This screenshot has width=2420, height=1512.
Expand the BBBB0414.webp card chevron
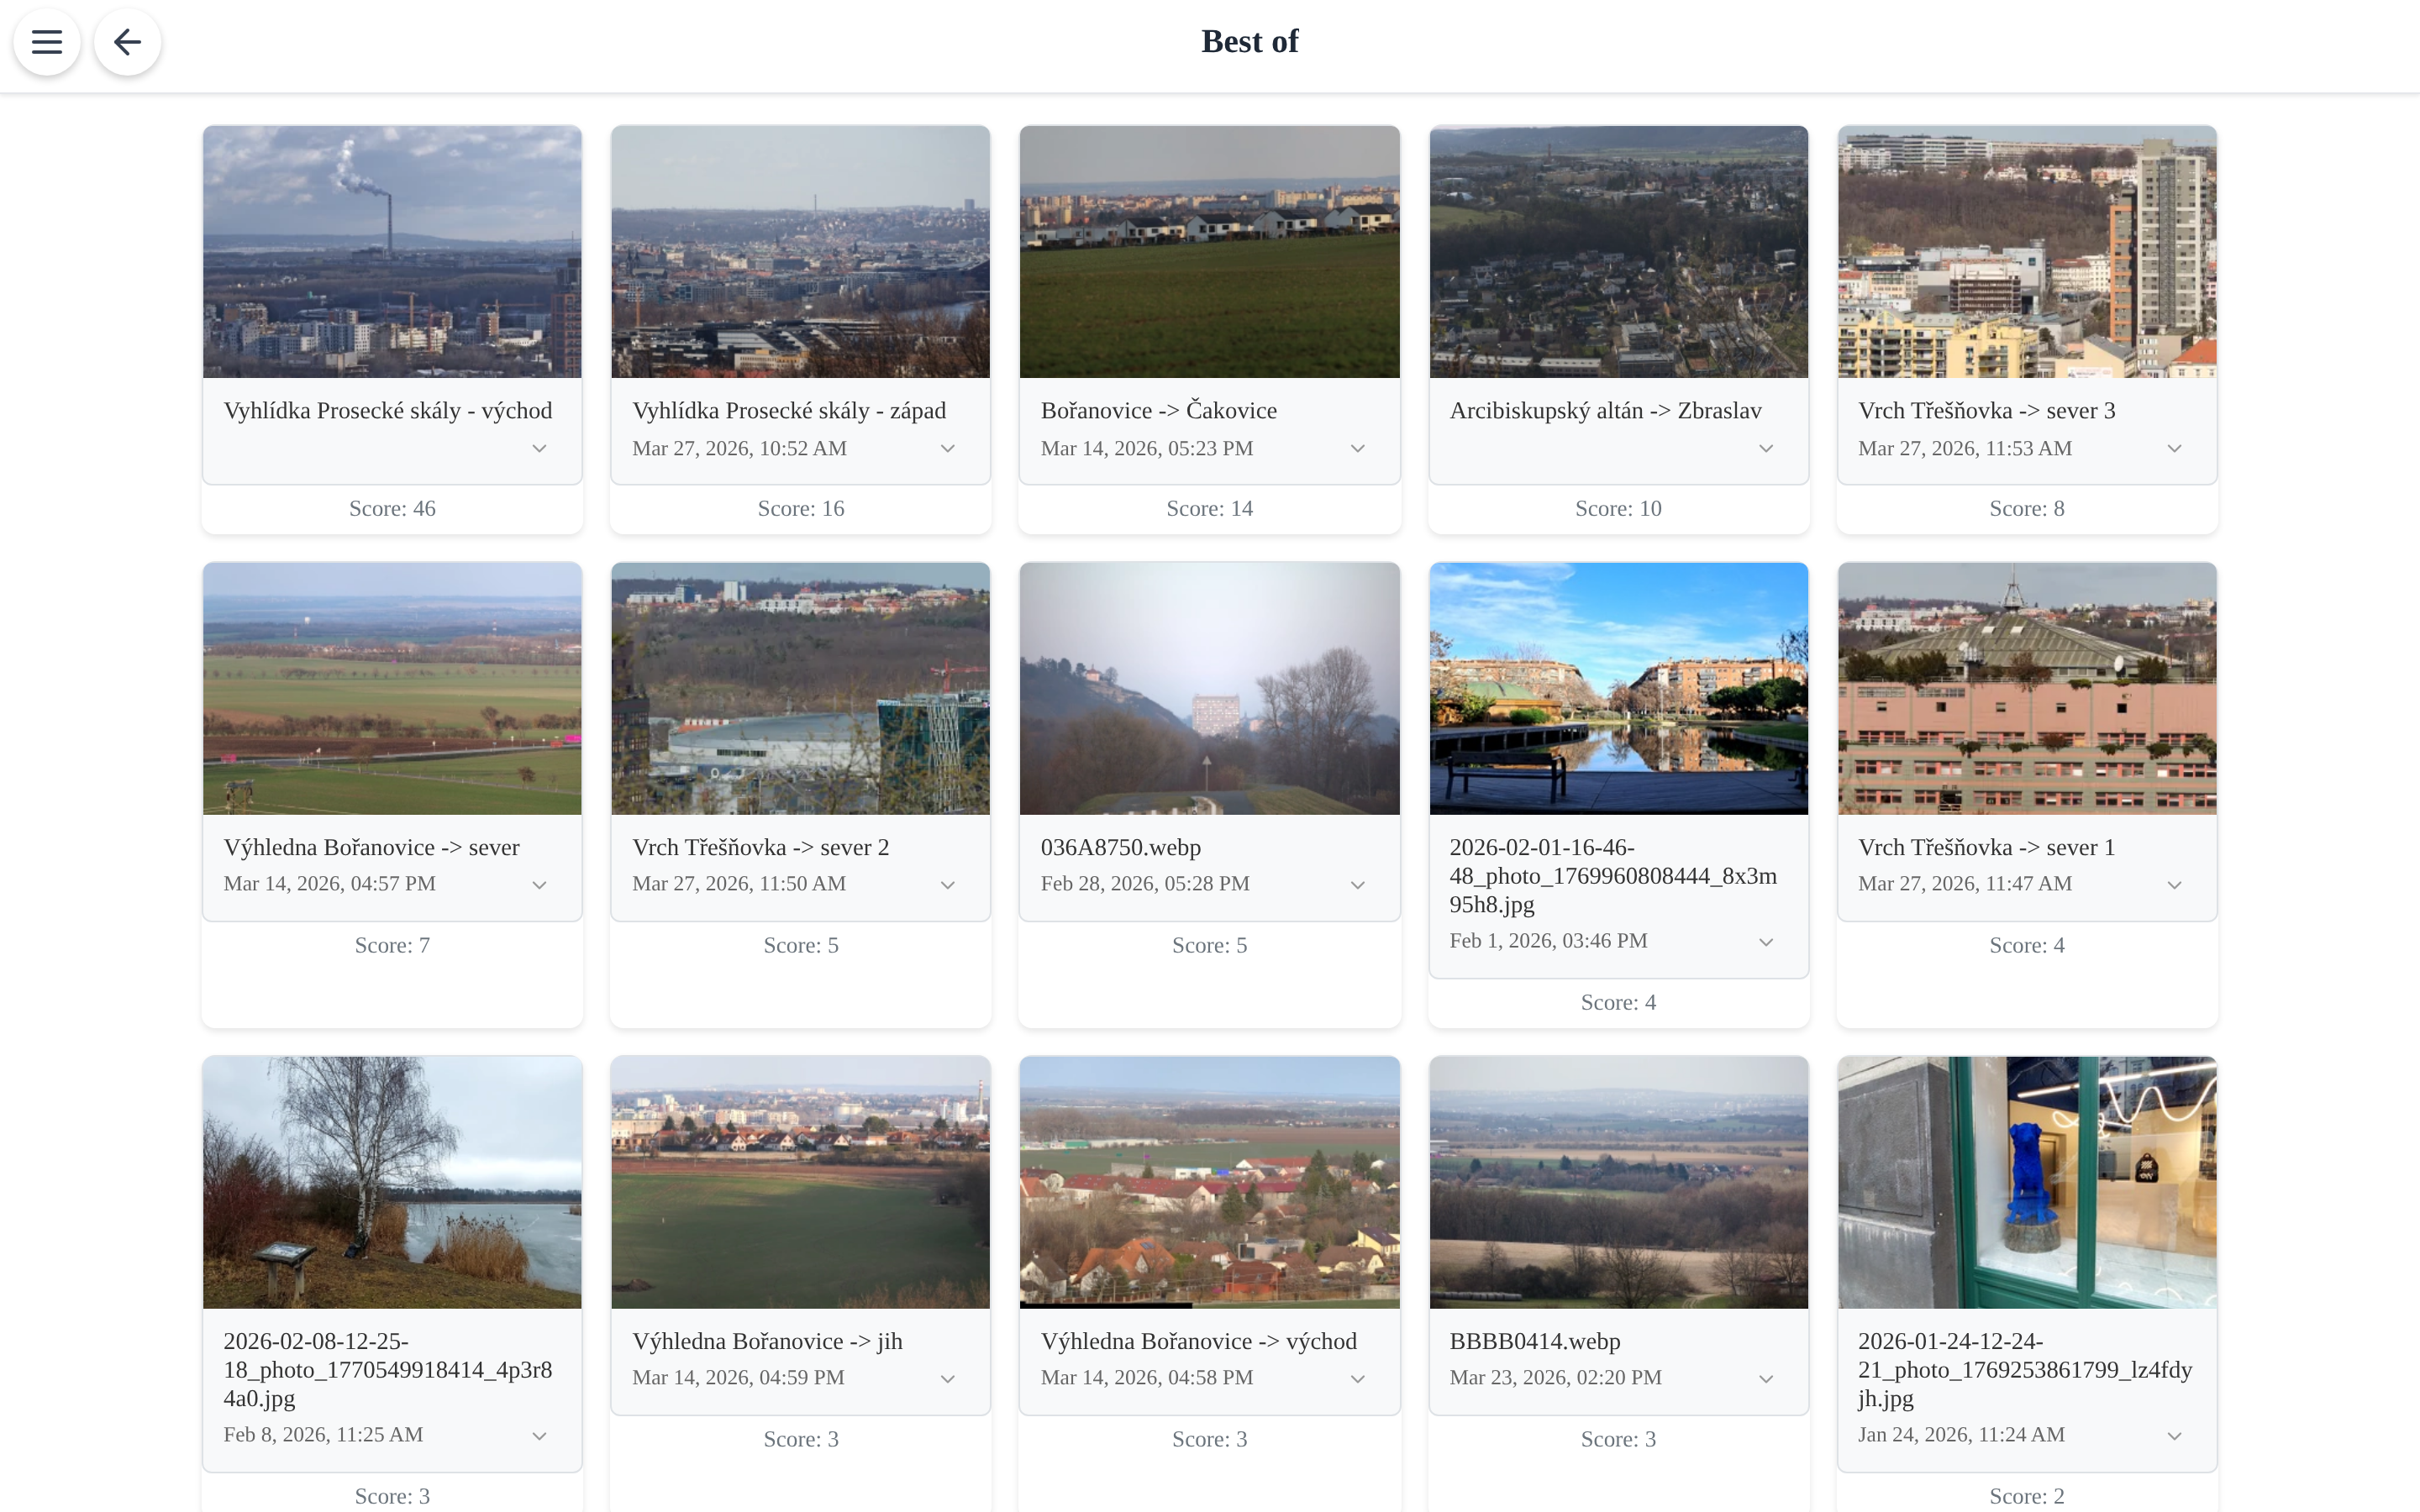1766,1379
